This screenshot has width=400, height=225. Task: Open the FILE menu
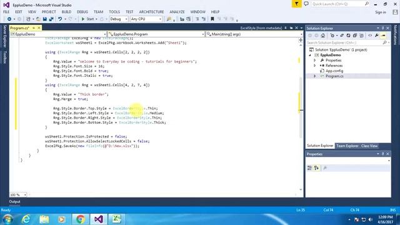(6, 12)
